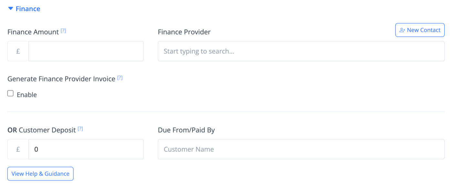Click the Finance Provider label
The image size is (452, 186).
click(x=184, y=32)
